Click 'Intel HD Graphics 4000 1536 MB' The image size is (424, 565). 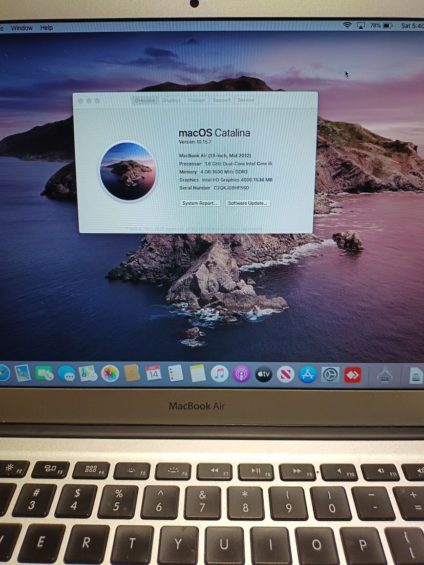point(237,180)
